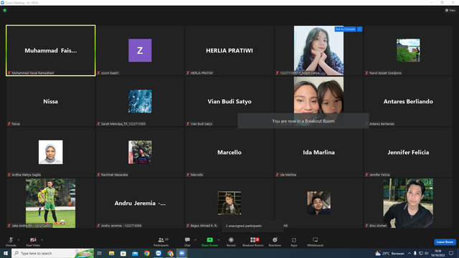Viewport: 459px width, 258px height.
Task: Open the Participants panel
Action: [161, 242]
